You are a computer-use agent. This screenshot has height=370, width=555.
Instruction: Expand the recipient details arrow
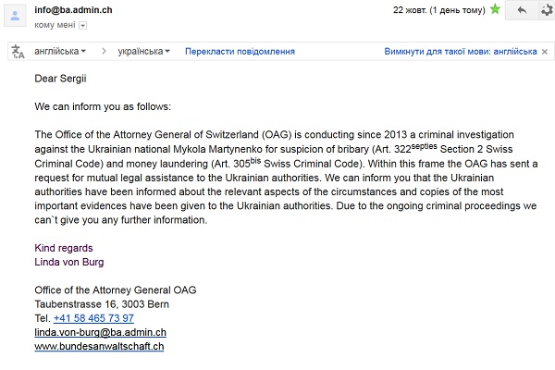click(x=81, y=25)
